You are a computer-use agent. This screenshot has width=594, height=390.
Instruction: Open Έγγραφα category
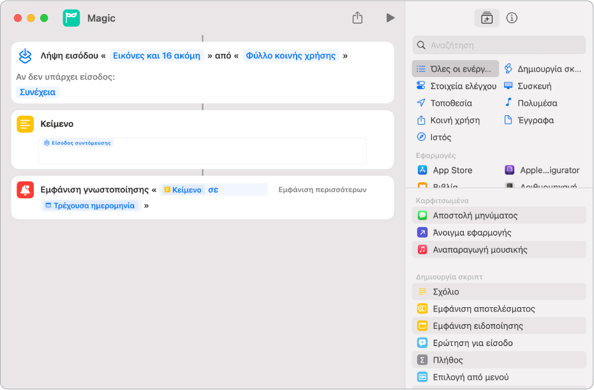[529, 120]
